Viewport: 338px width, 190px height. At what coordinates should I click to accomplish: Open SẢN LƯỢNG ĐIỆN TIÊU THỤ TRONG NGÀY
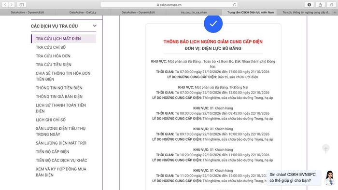click(x=60, y=131)
